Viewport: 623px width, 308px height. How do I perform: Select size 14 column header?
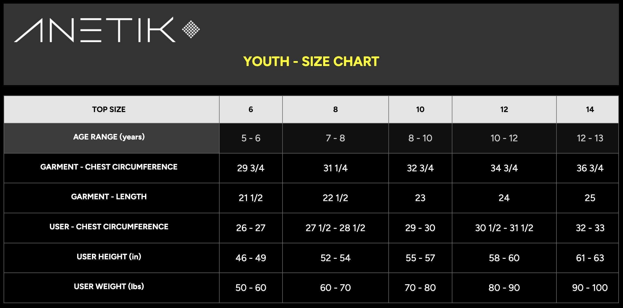coord(588,109)
